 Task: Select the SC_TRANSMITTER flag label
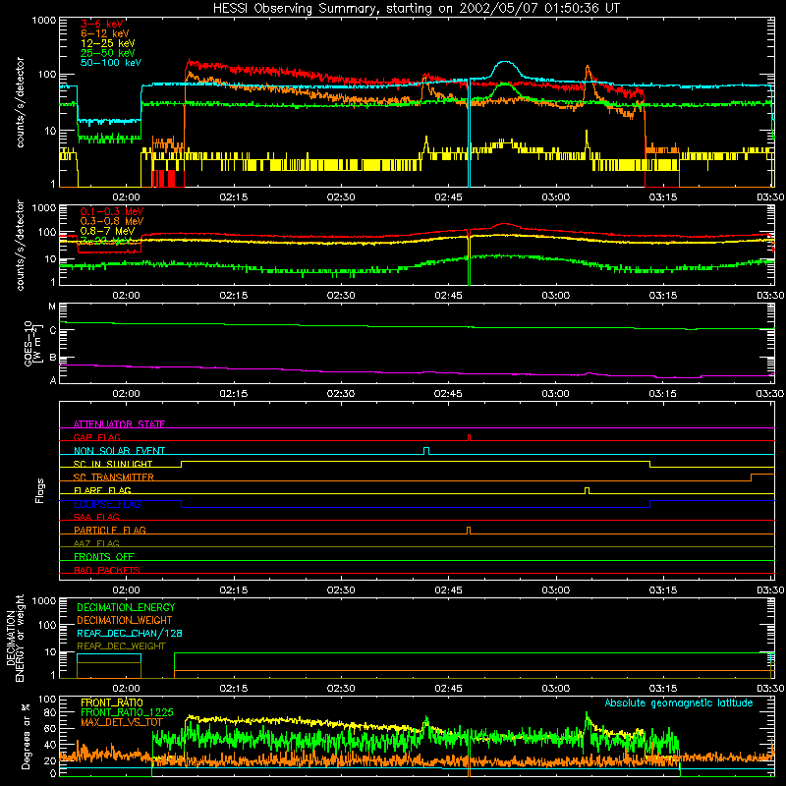[x=114, y=477]
